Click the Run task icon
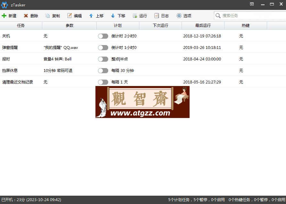286x204 pixels. pos(135,16)
